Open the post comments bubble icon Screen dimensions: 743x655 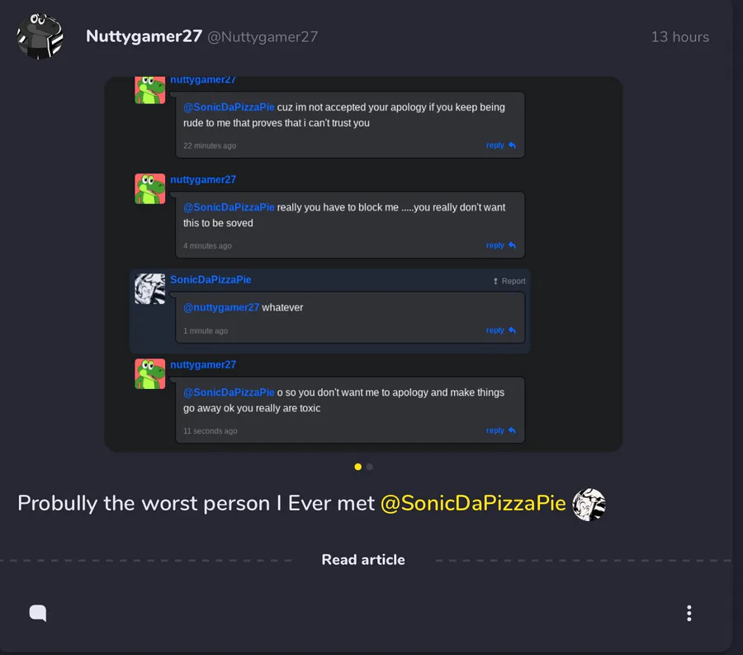pos(38,613)
